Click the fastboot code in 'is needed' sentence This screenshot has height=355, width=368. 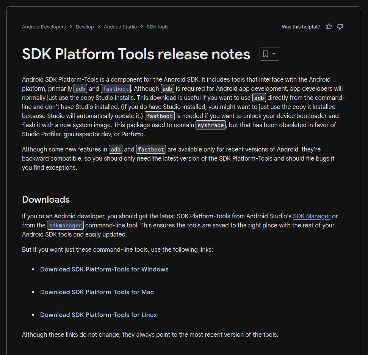tap(160, 116)
